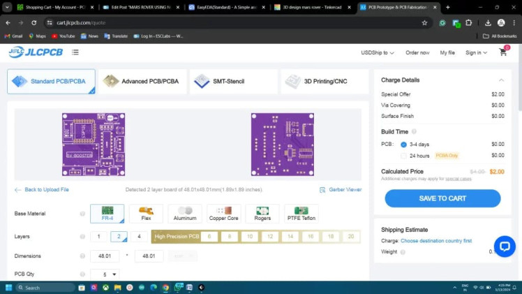The image size is (522, 294).
Task: Select the 3-4 days build time
Action: point(403,145)
